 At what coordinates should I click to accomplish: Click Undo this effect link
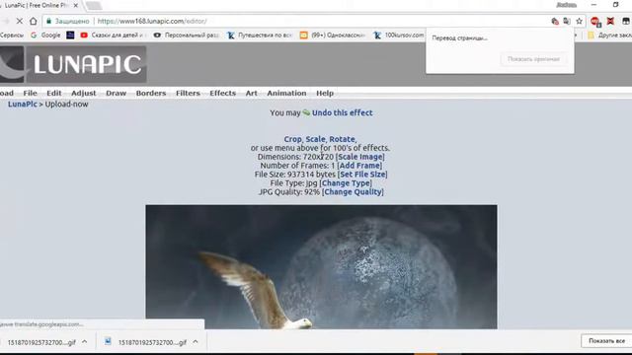pos(342,113)
